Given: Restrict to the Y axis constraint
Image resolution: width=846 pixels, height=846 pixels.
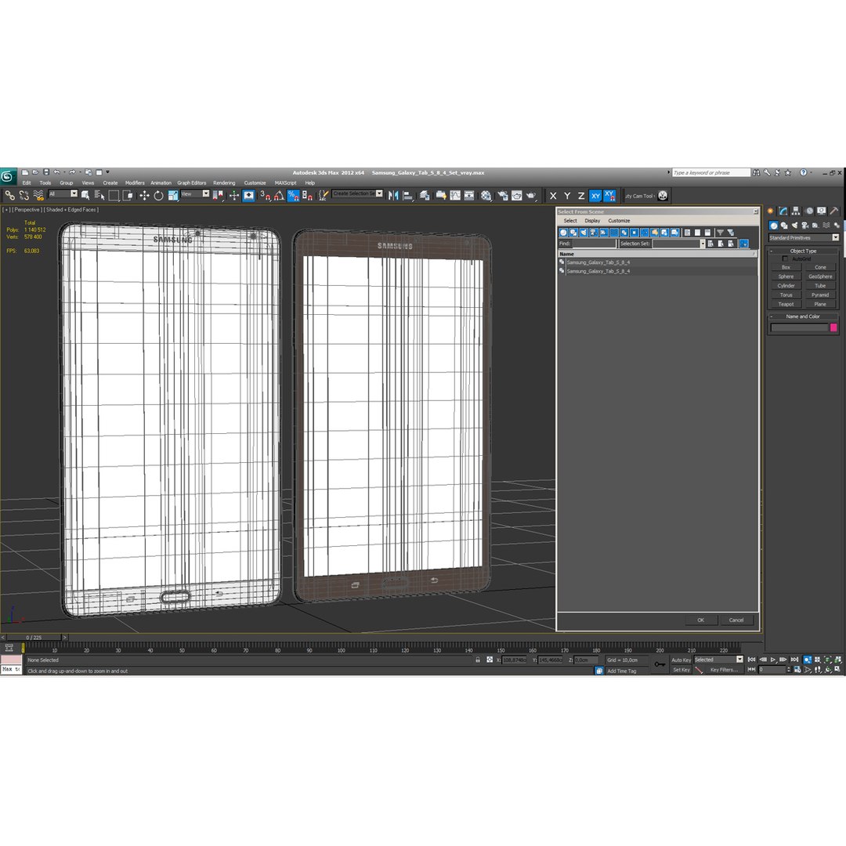Looking at the screenshot, I should pos(567,196).
